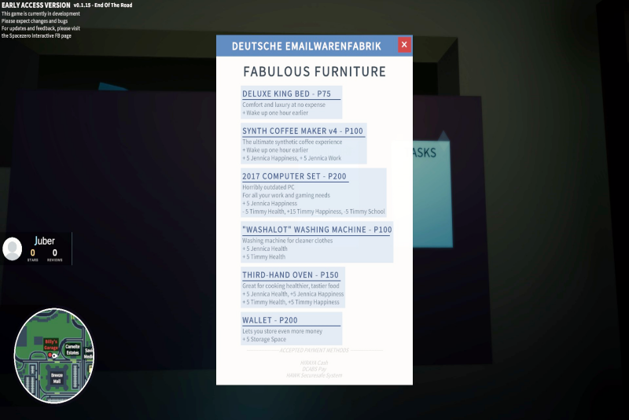Purchase the Synth Coffee Maker v4
The width and height of the screenshot is (629, 420).
[303, 131]
